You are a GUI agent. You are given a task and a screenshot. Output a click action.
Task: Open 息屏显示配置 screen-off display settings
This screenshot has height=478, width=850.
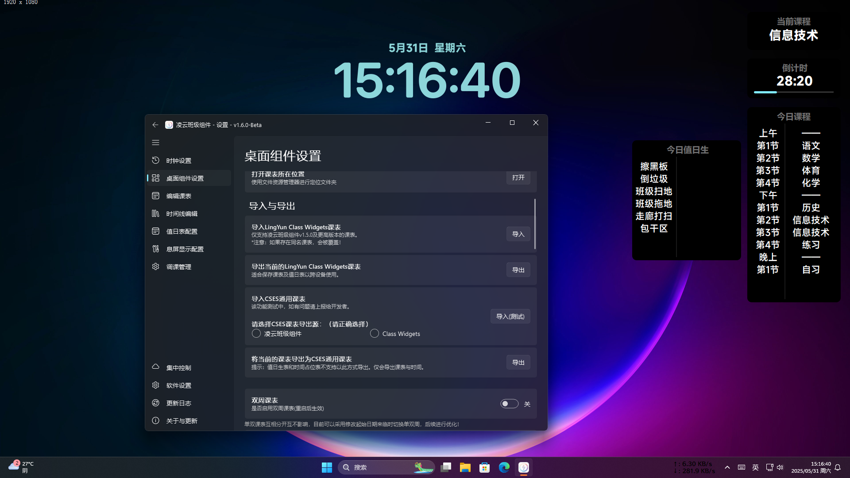(185, 249)
